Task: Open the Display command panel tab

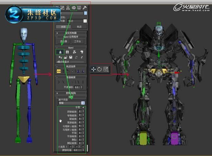Action: click(79, 8)
